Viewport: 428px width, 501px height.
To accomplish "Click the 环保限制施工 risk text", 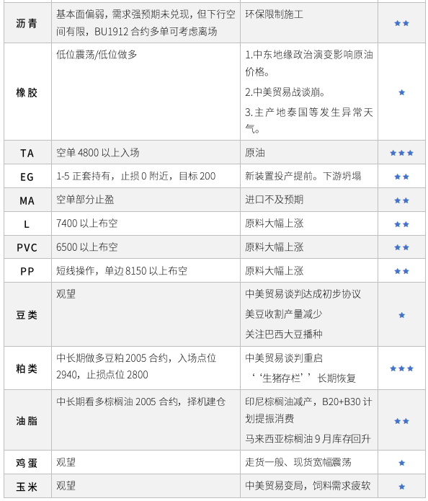I will (x=274, y=14).
